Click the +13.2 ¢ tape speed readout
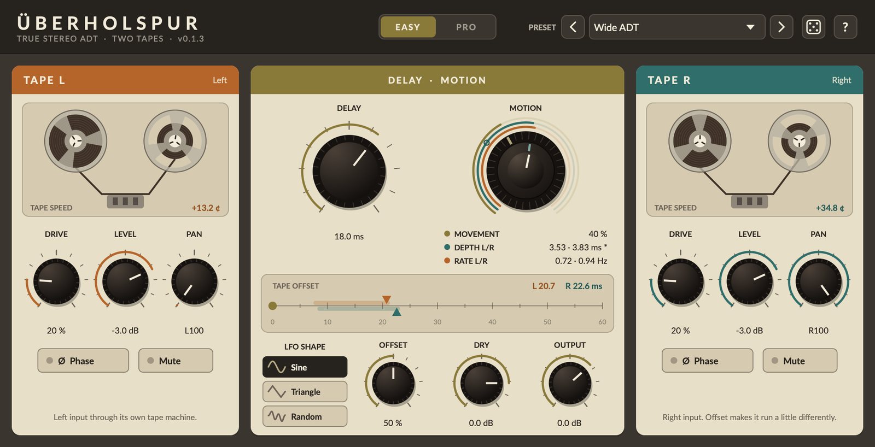This screenshot has height=447, width=875. click(x=206, y=208)
